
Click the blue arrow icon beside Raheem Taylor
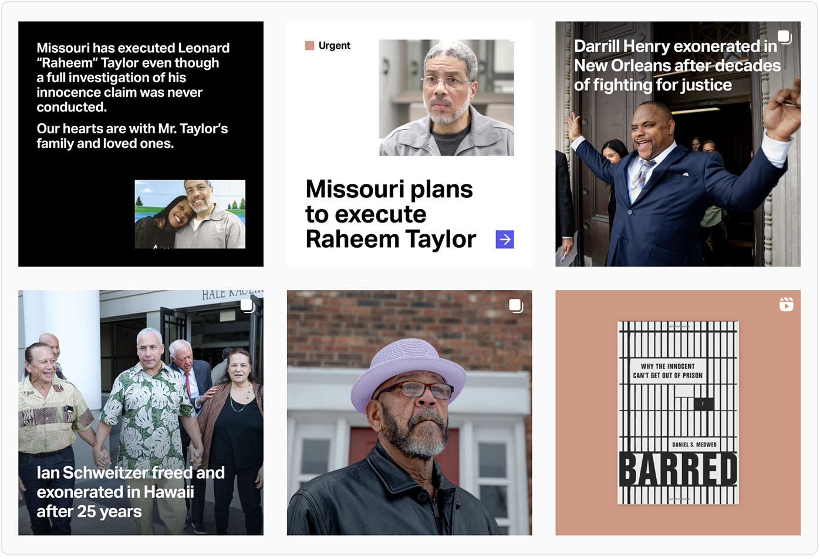(x=505, y=240)
